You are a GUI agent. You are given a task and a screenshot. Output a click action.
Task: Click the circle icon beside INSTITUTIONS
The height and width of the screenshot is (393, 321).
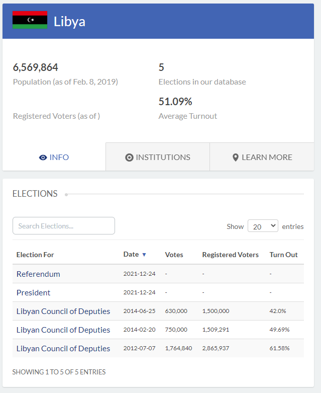(129, 158)
